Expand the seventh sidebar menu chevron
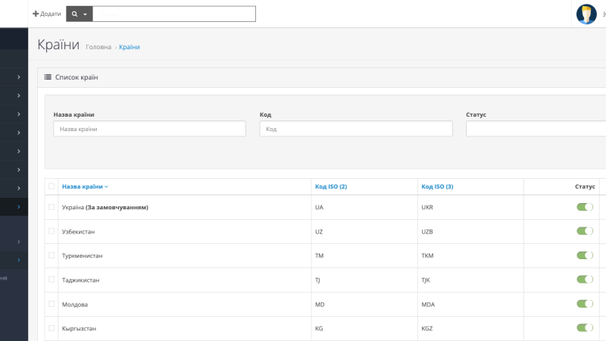Screen dimensions: 606x341 coord(18,188)
